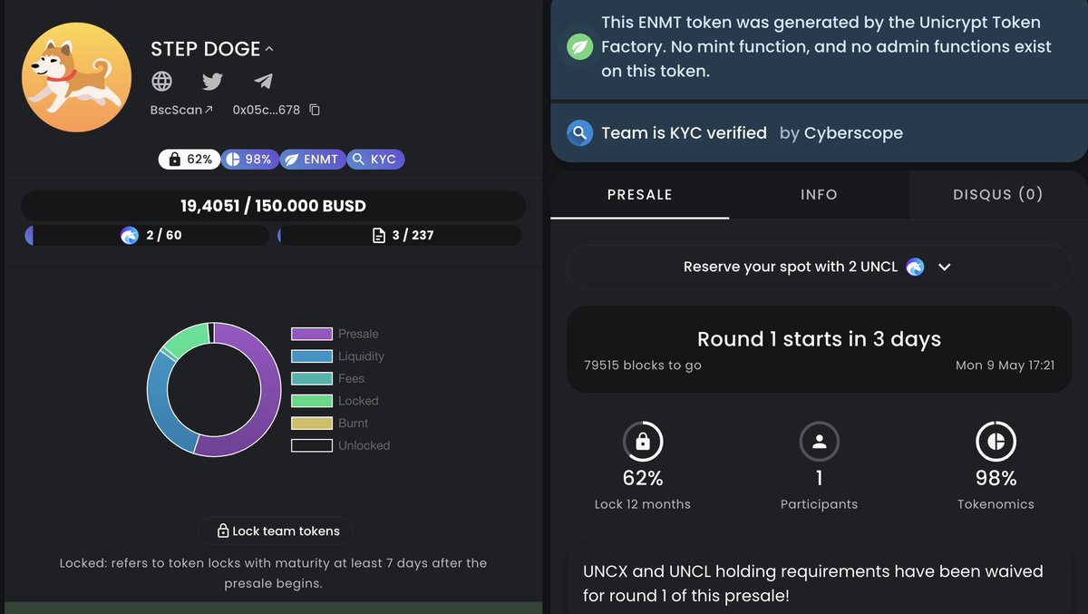Select the KYC badge
Screen dimensions: 1088x614
pyautogui.click(x=375, y=159)
